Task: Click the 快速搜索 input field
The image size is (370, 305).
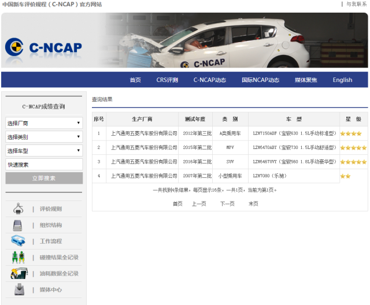Action: click(x=44, y=165)
